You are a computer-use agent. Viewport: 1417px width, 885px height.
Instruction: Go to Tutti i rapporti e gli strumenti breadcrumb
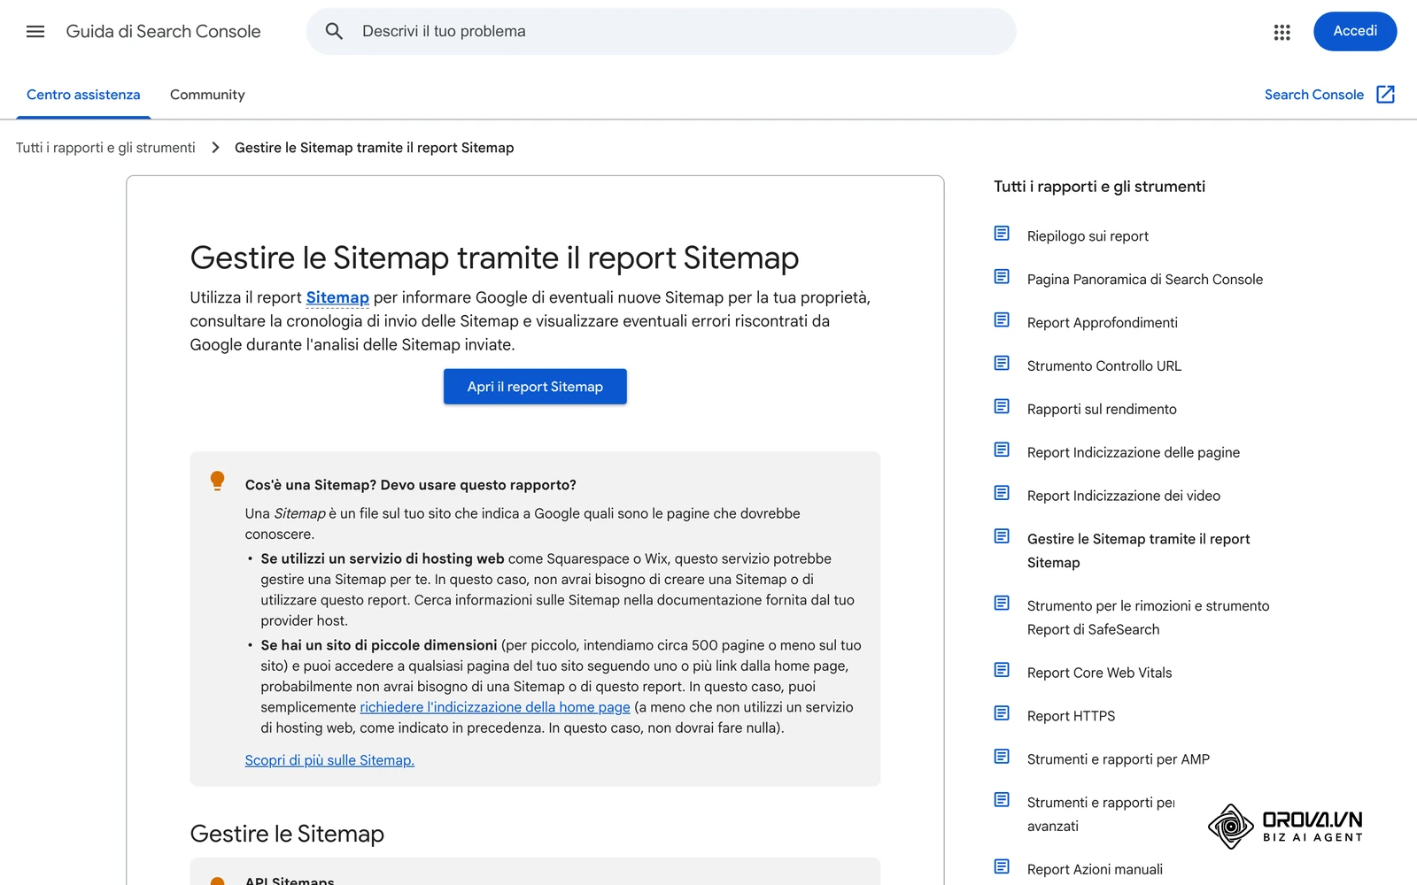[105, 148]
